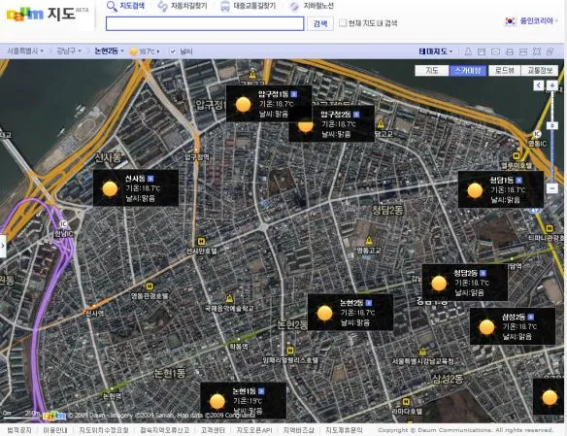Click the link icon at the toolbar end
Viewport: 567px width, 436px height.
pos(550,51)
